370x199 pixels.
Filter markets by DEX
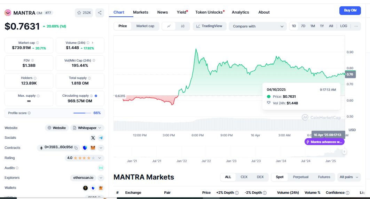[x=260, y=177]
